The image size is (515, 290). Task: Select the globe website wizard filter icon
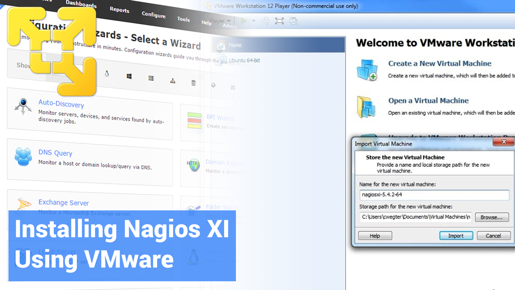tap(213, 85)
